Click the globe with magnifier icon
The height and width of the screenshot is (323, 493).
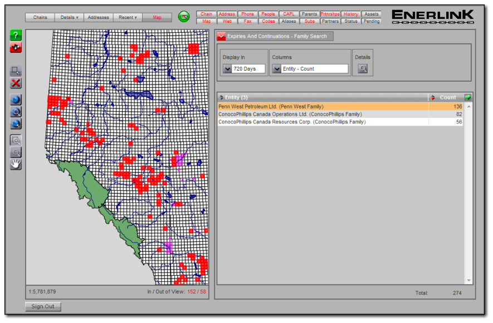point(16,123)
